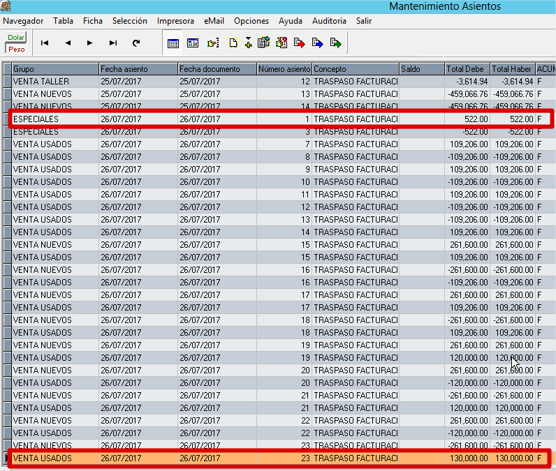
Task: Jump to the last record
Action: pos(113,43)
